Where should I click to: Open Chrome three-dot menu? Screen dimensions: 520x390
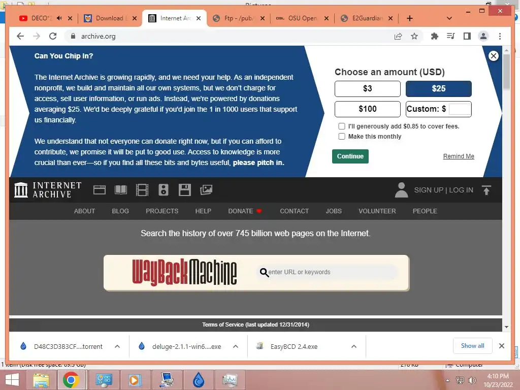pos(500,36)
